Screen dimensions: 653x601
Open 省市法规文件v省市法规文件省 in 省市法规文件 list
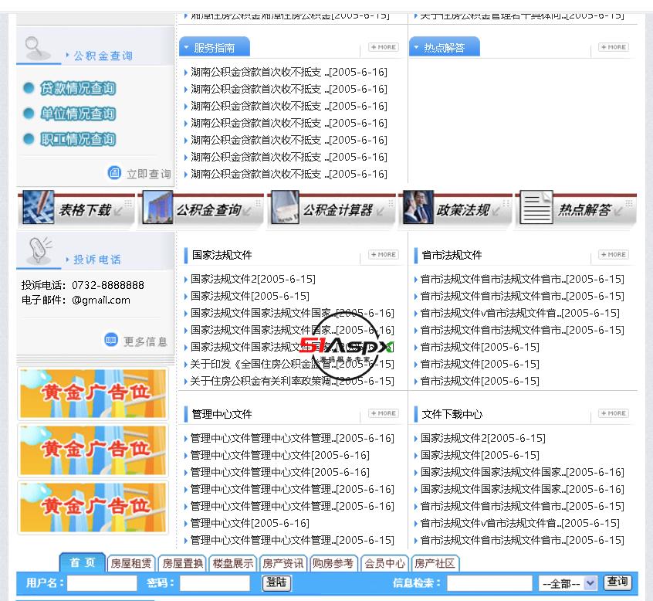(x=519, y=313)
